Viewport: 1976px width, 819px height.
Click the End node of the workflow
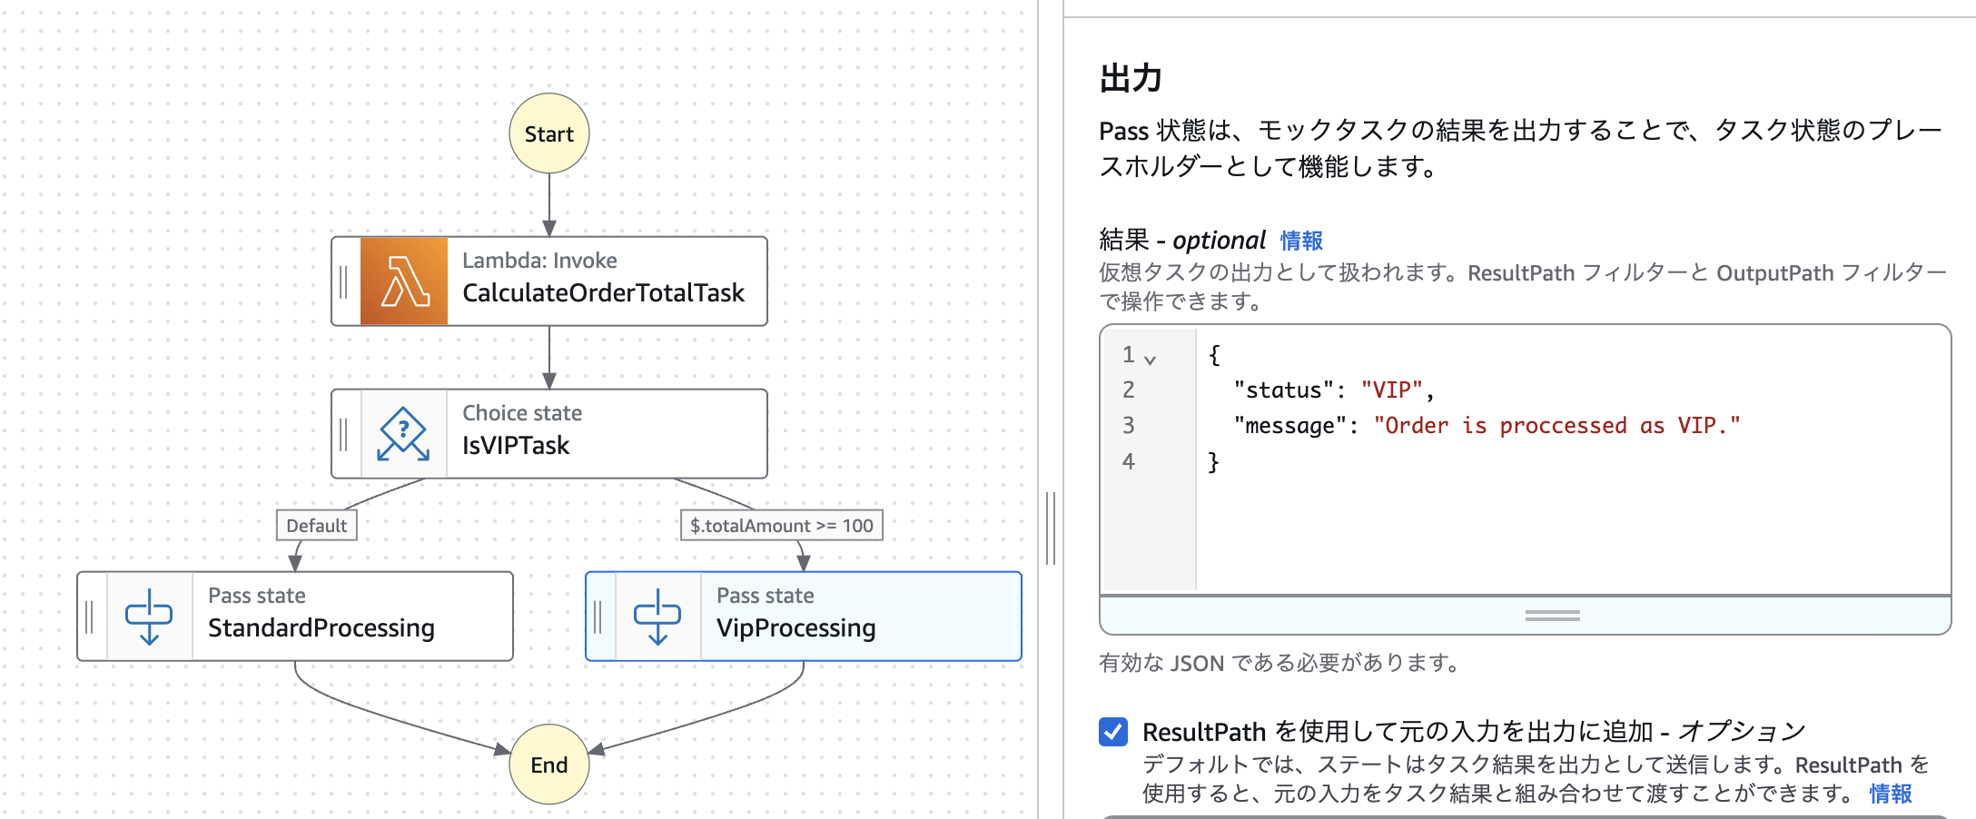[x=548, y=765]
